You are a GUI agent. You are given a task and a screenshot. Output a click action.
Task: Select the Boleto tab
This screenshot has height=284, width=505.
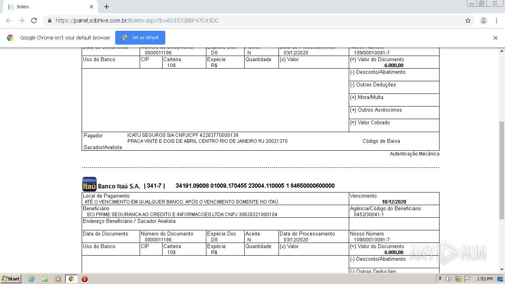pyautogui.click(x=50, y=7)
